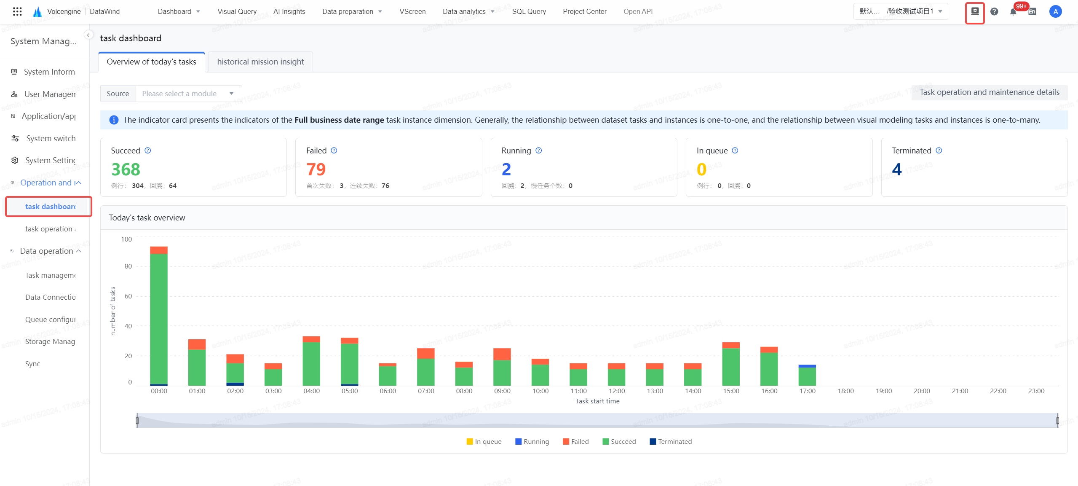The width and height of the screenshot is (1078, 486).
Task: Click the blue info icon in notice banner
Action: 114,120
